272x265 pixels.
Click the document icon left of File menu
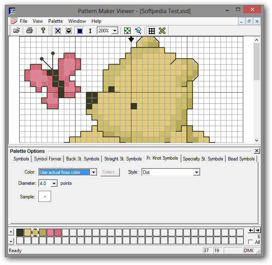click(x=14, y=21)
